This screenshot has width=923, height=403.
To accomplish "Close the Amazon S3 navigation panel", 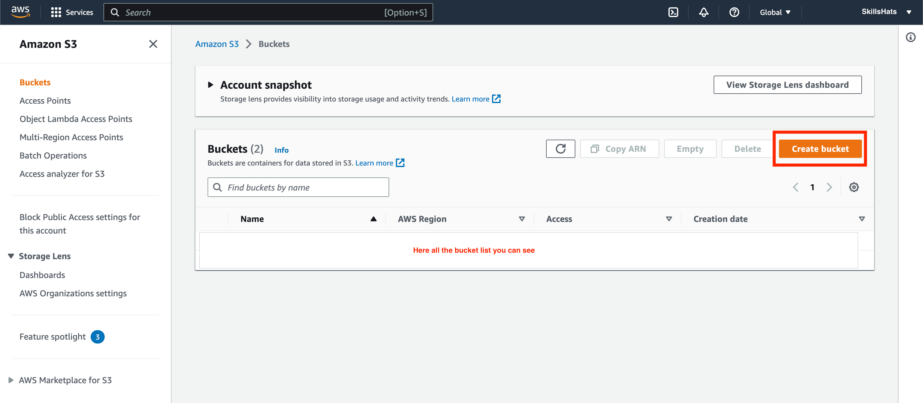I will (x=153, y=44).
